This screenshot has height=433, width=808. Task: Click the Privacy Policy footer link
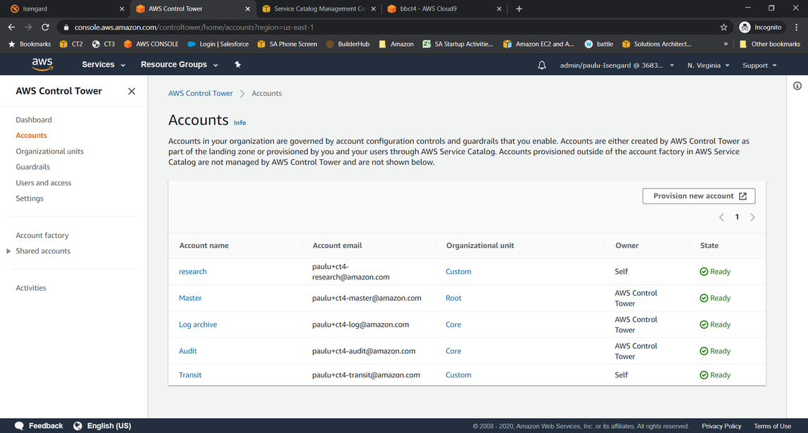click(721, 426)
